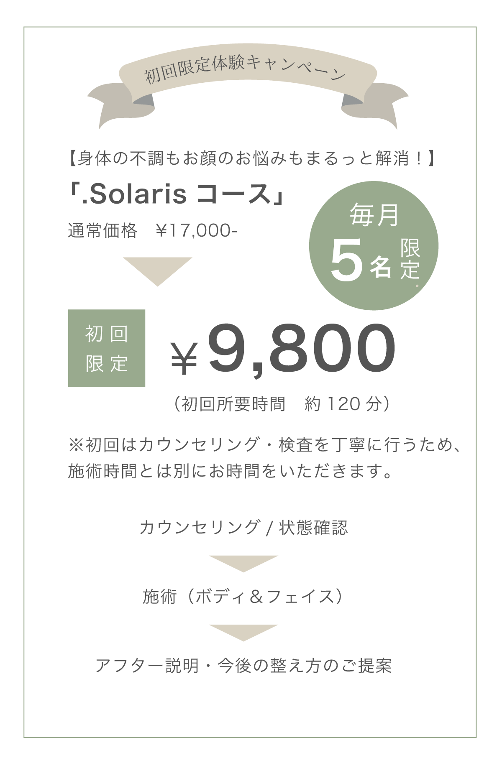The image size is (502, 763).
Task: Click the green 初回限定 square label
Action: pyautogui.click(x=107, y=348)
